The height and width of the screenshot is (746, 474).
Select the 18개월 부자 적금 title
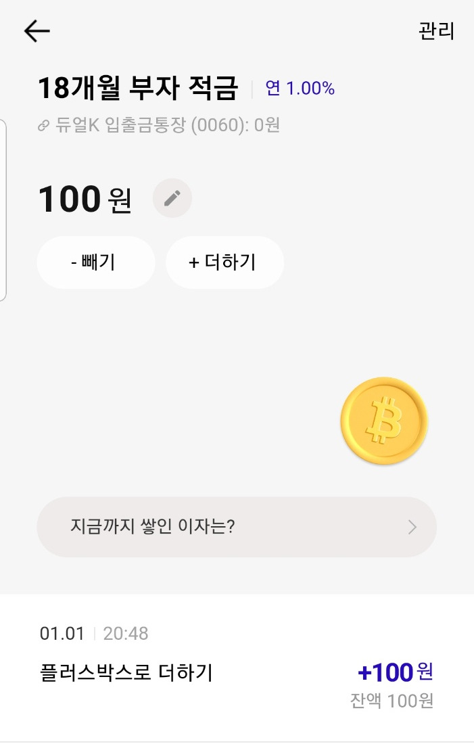tap(138, 88)
